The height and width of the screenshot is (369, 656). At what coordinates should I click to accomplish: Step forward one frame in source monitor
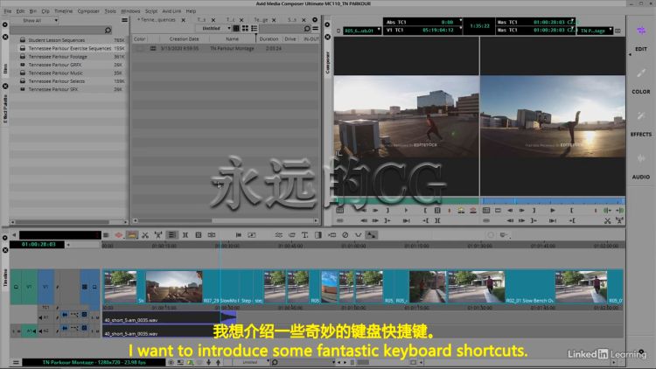pyautogui.click(x=375, y=211)
